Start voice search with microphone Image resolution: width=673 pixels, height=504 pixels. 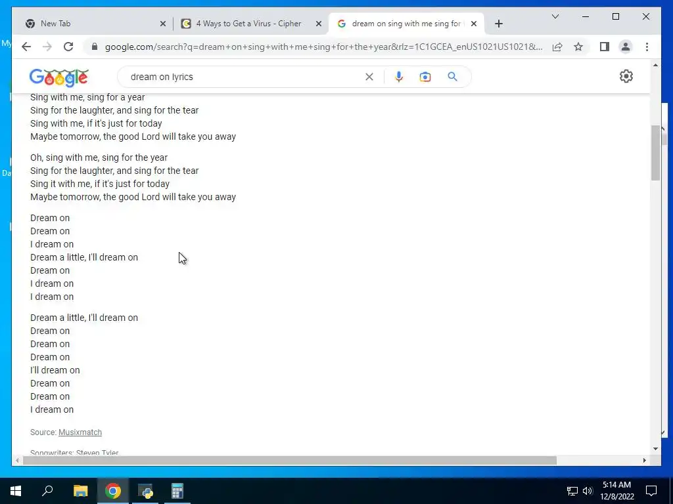tap(399, 77)
